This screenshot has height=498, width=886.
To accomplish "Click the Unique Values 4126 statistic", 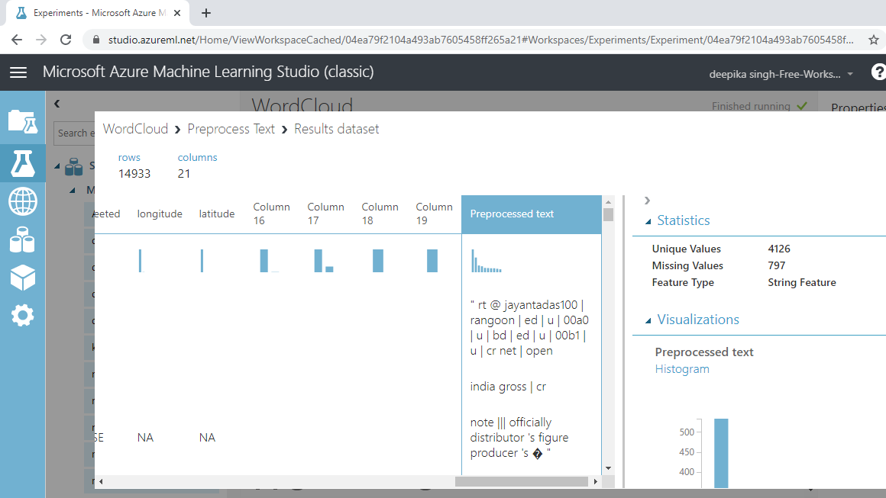I will 779,249.
